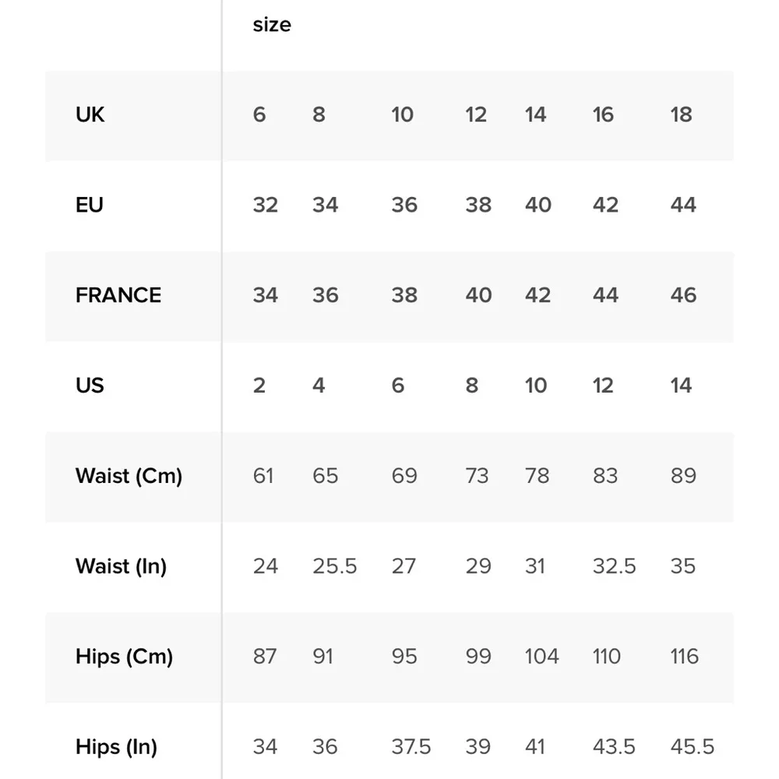Click FRANCE size 46 cell
This screenshot has height=779, width=779.
click(x=683, y=295)
